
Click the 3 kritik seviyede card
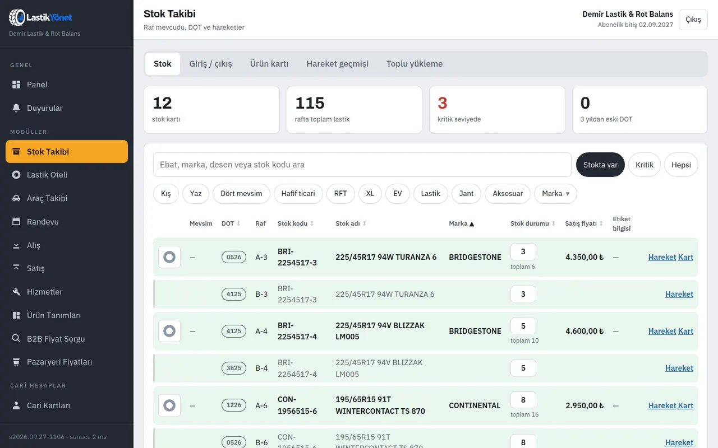point(497,110)
